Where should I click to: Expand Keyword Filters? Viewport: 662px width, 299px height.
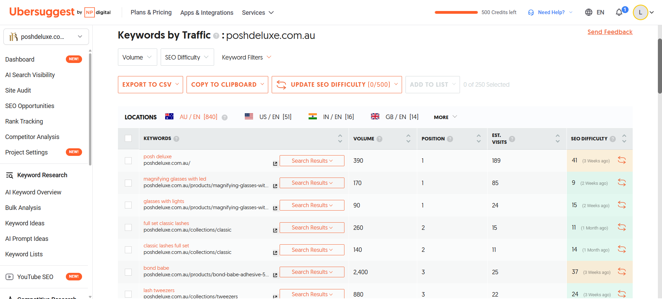click(x=247, y=57)
